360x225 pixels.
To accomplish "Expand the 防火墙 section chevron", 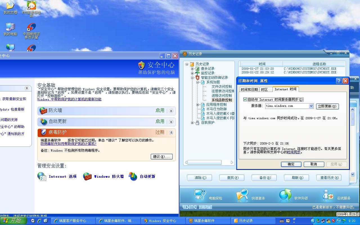I will [171, 111].
